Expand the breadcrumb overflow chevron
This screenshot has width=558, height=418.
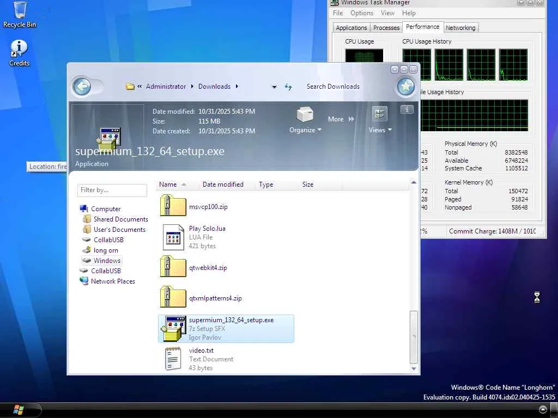[139, 87]
